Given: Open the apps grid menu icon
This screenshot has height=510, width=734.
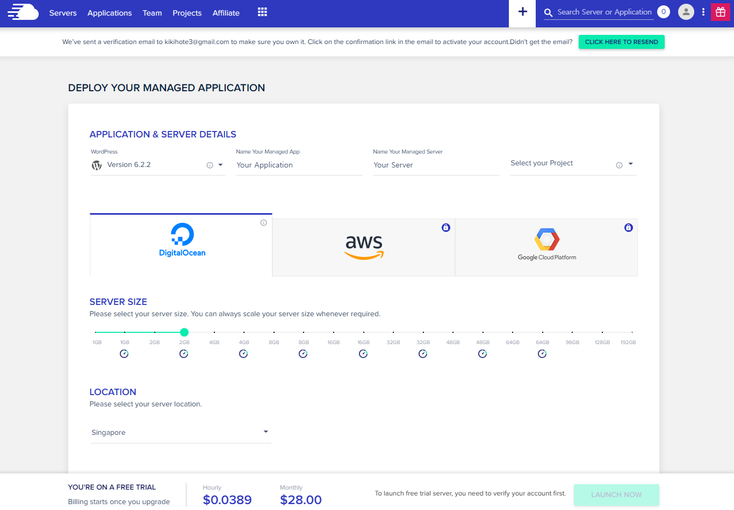Looking at the screenshot, I should click(262, 12).
